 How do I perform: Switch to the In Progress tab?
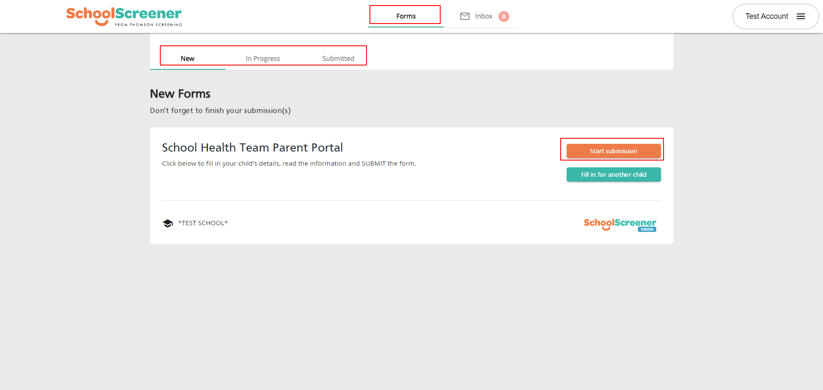click(263, 59)
